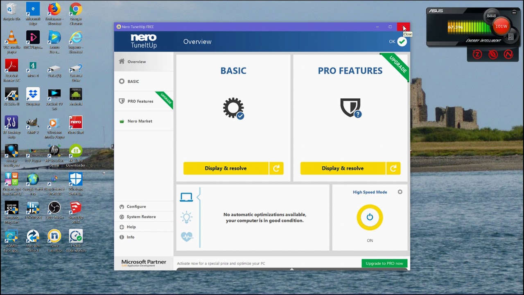Open the Recycle Bin desktop icon

pos(11,12)
